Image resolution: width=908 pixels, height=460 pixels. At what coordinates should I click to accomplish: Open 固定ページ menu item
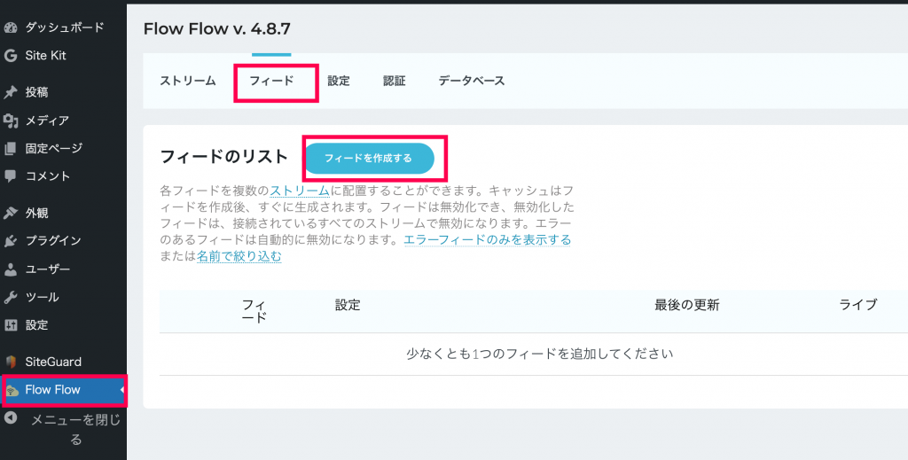[54, 148]
